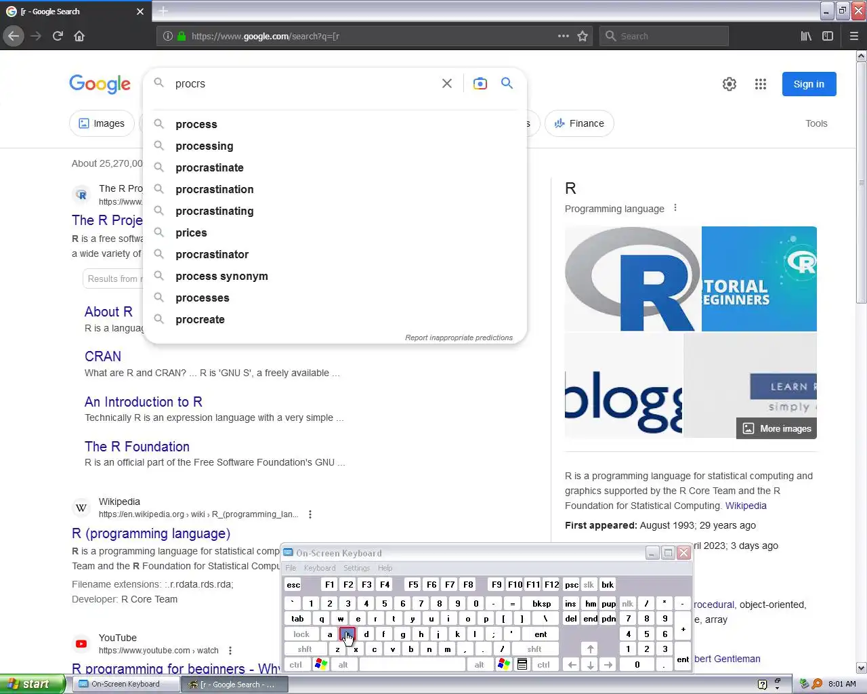Toggle the left alt key on keyboard
867x694 pixels.
[343, 665]
